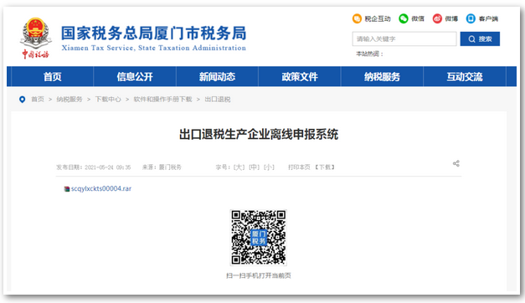Set font size to 小
This screenshot has height=303, width=525.
pyautogui.click(x=269, y=167)
